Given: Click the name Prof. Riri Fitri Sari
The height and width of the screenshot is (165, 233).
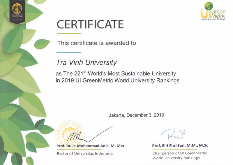Looking at the screenshot, I should tap(180, 145).
